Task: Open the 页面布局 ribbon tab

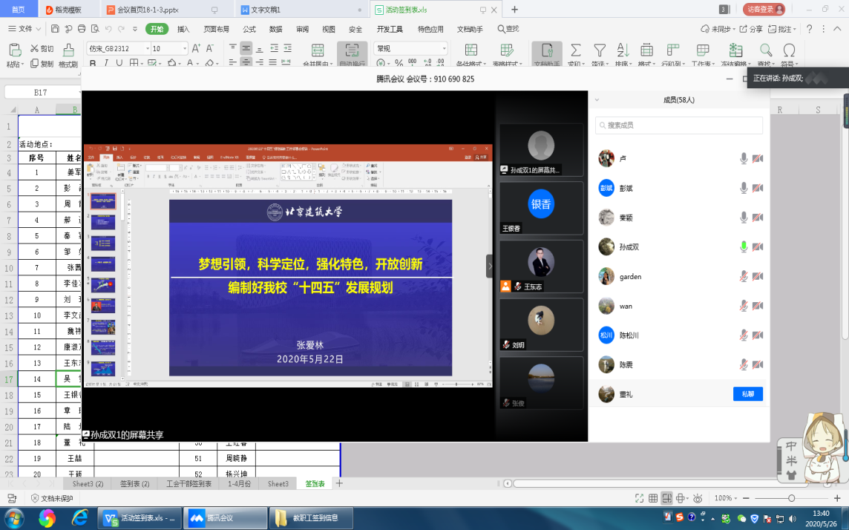Action: point(216,29)
